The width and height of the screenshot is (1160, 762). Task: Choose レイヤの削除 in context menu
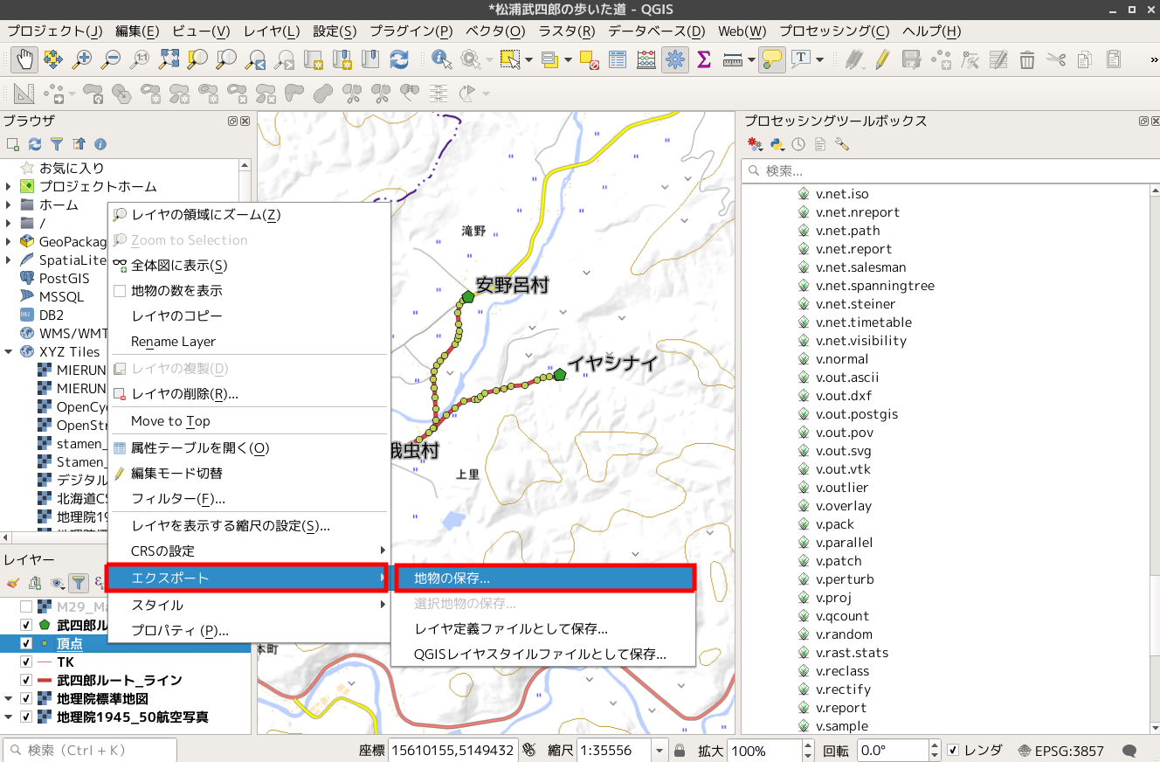(x=247, y=393)
